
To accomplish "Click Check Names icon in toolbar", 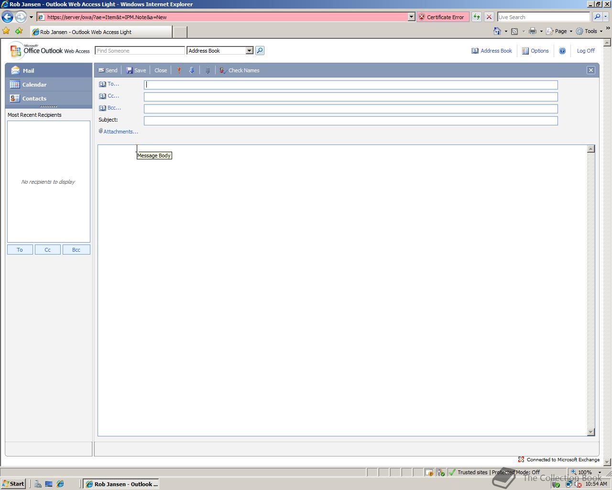I will tap(223, 70).
